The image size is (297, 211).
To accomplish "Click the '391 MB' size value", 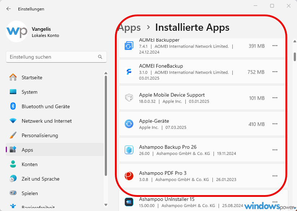I will click(x=257, y=46).
